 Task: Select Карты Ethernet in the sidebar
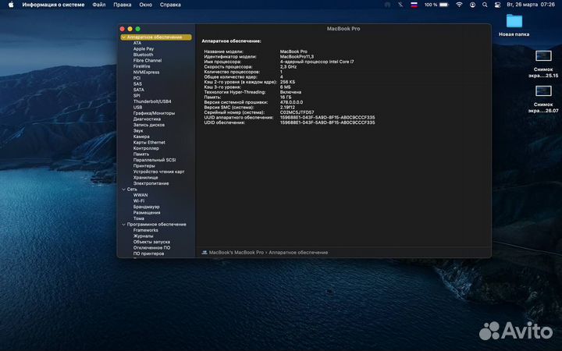pyautogui.click(x=149, y=142)
